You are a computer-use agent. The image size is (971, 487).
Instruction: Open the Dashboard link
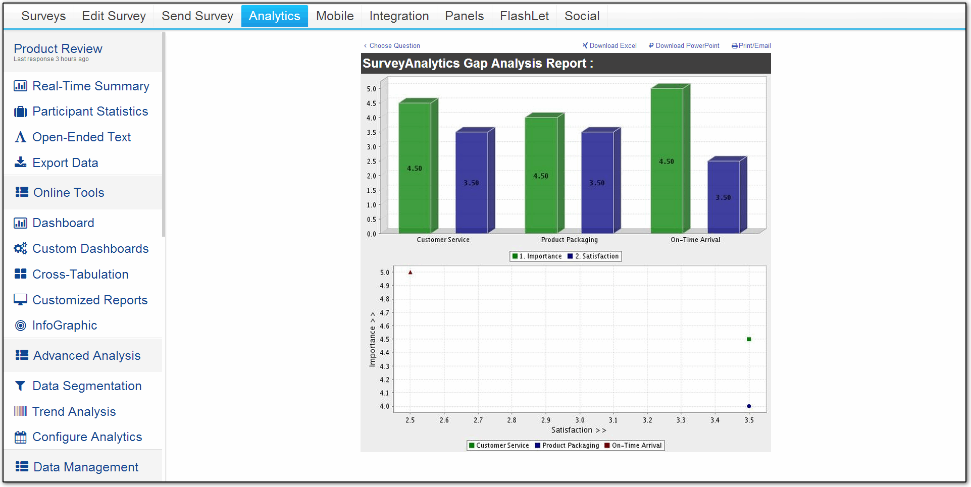[63, 223]
